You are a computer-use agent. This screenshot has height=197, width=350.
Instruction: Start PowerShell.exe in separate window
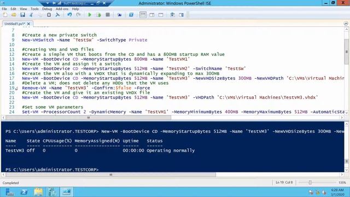(x=131, y=15)
